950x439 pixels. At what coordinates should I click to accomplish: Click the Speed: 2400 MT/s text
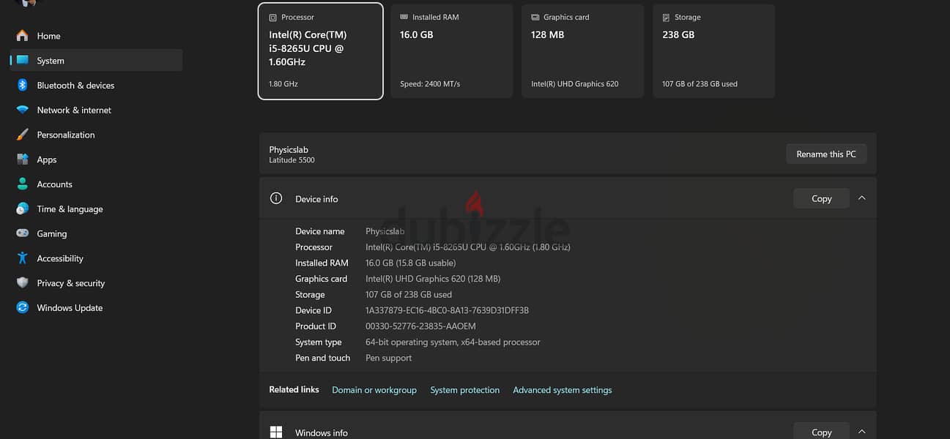[430, 84]
